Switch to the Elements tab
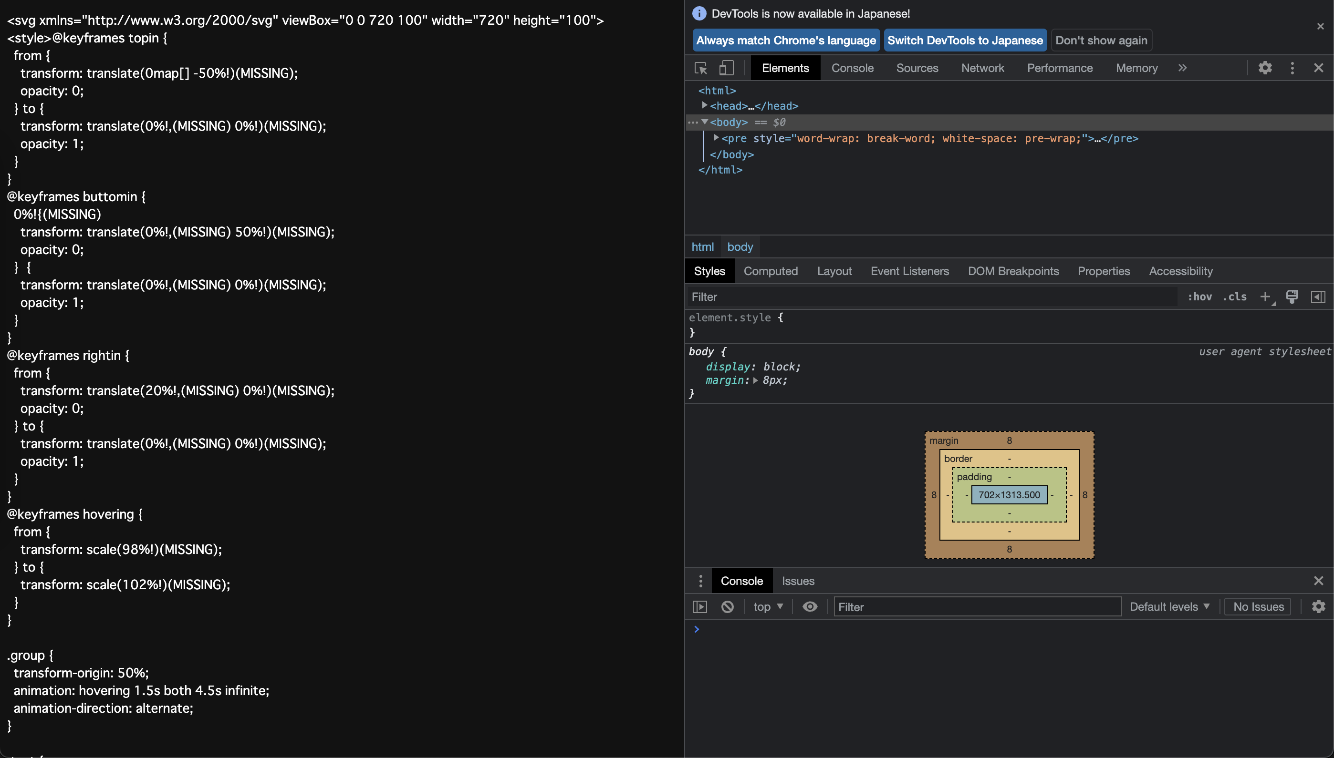The height and width of the screenshot is (758, 1334). [x=785, y=68]
